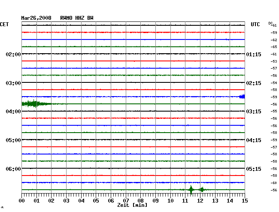Click the 06:00 CET time label

13,169
